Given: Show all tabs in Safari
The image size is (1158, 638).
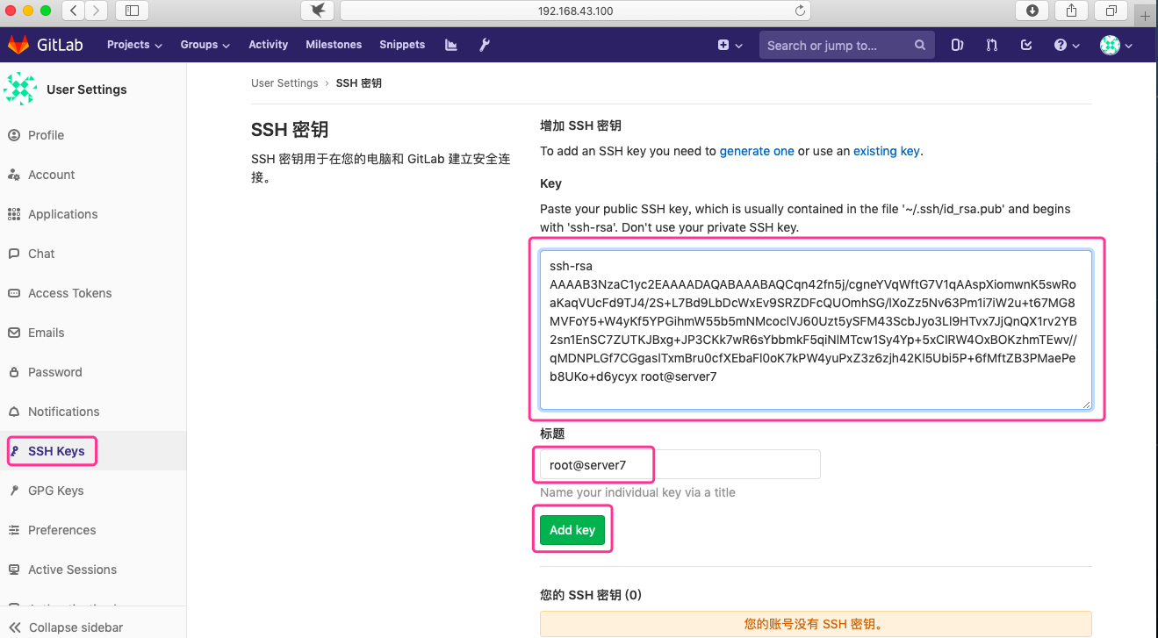Looking at the screenshot, I should (x=1111, y=11).
